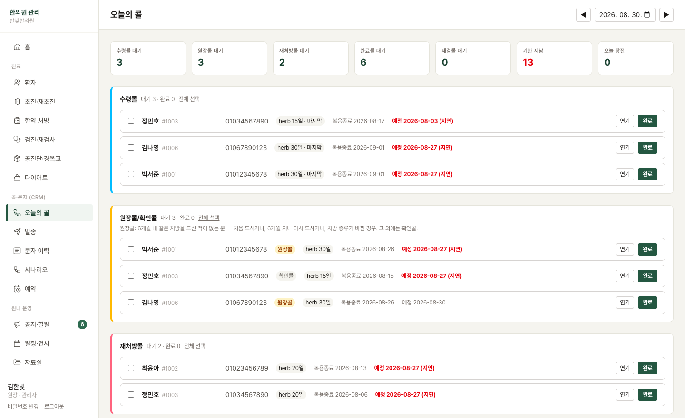Select 전체 선택 in 수령콜 section

pyautogui.click(x=189, y=99)
